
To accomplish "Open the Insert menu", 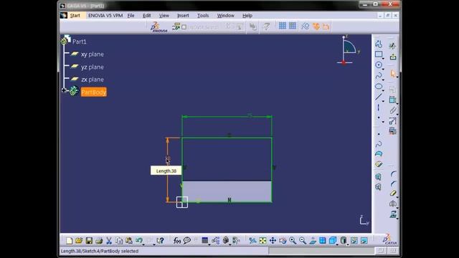I will [183, 16].
